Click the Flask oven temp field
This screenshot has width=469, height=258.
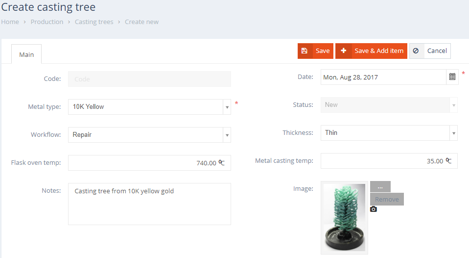(x=144, y=163)
